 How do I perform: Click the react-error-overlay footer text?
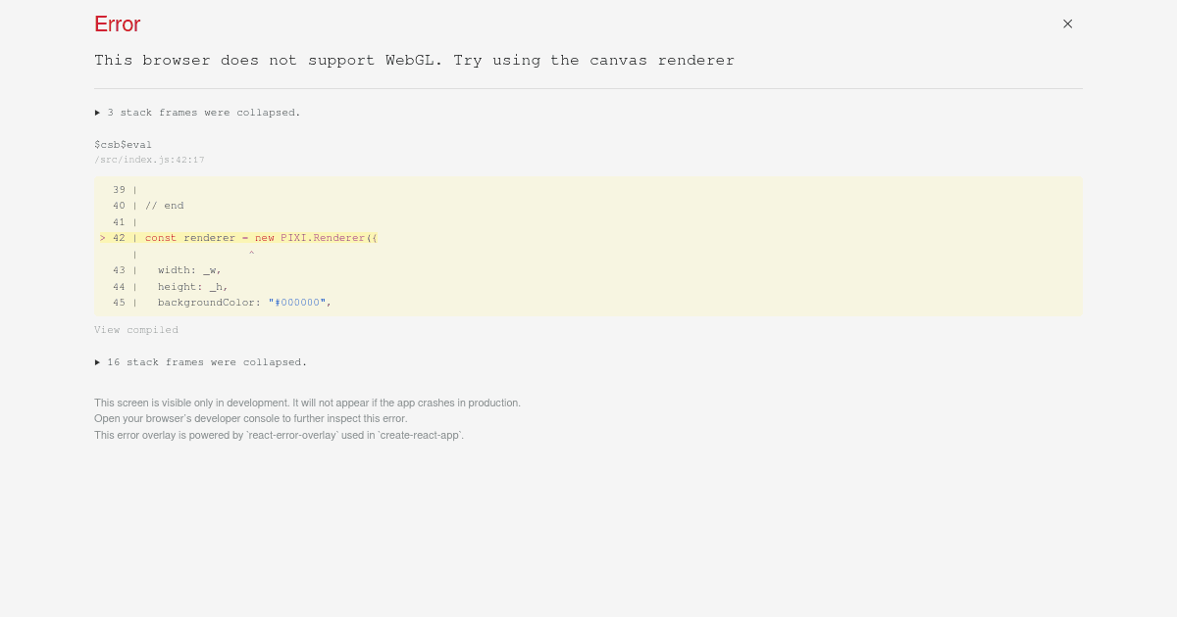tap(279, 435)
